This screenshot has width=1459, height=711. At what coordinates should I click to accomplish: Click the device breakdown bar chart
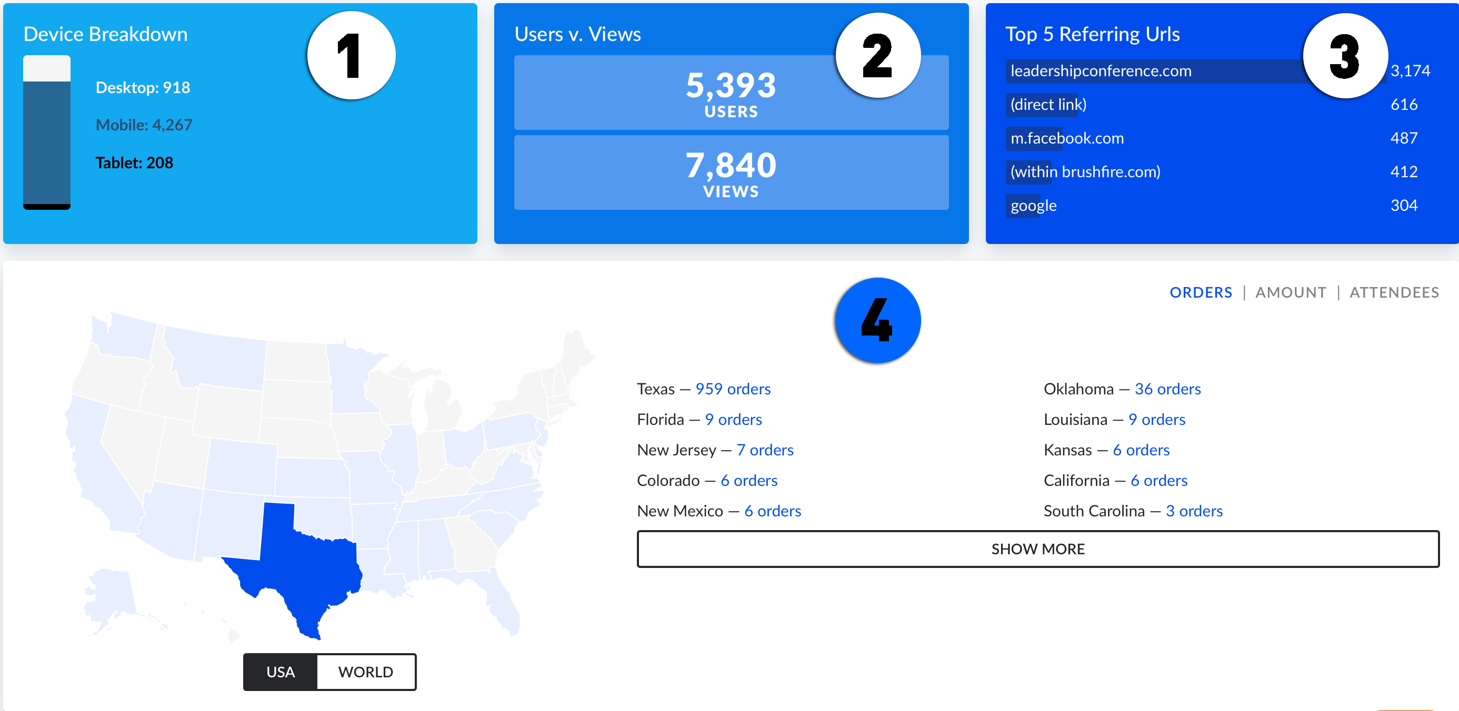[47, 133]
